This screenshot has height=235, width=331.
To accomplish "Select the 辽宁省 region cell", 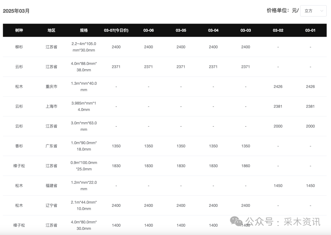I will coord(51,206).
